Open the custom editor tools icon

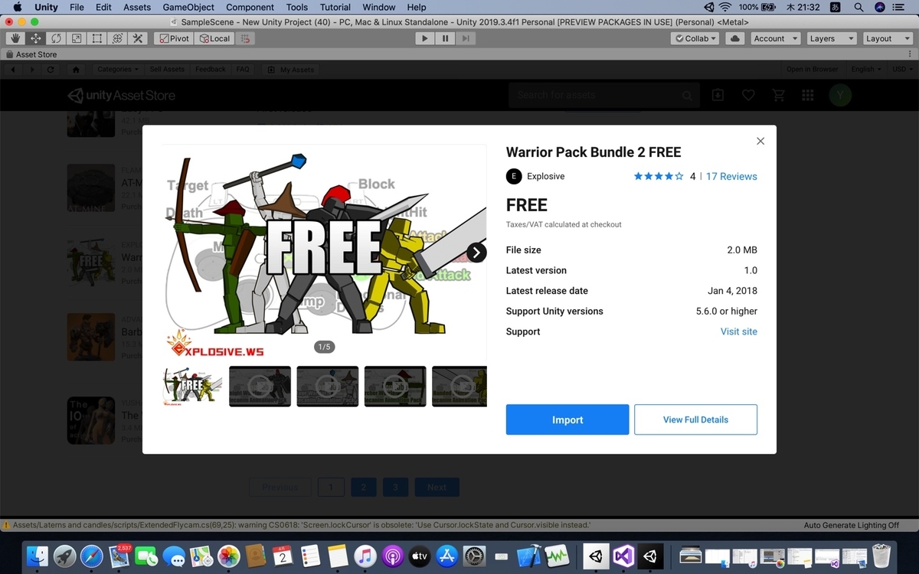point(138,38)
